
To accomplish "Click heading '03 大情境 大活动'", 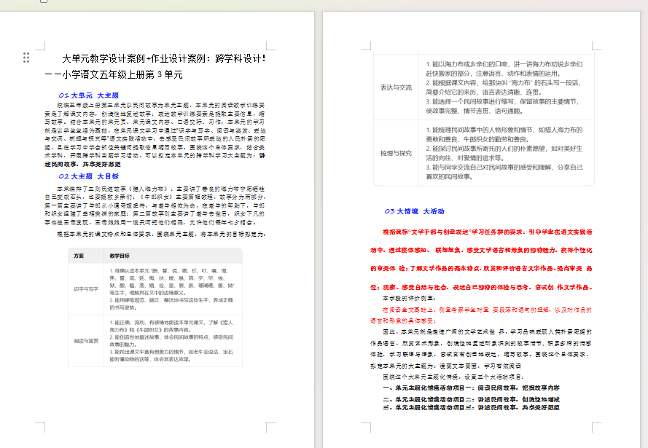I will [414, 211].
